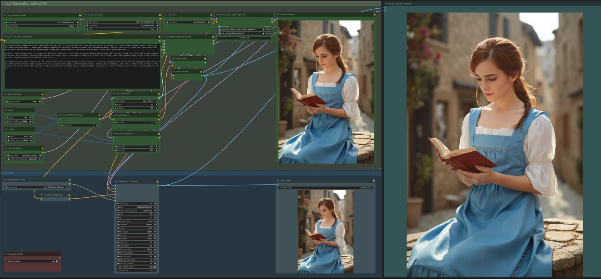The height and width of the screenshot is (279, 601).
Task: Click the Preview Image output picture
Action: tap(326, 92)
